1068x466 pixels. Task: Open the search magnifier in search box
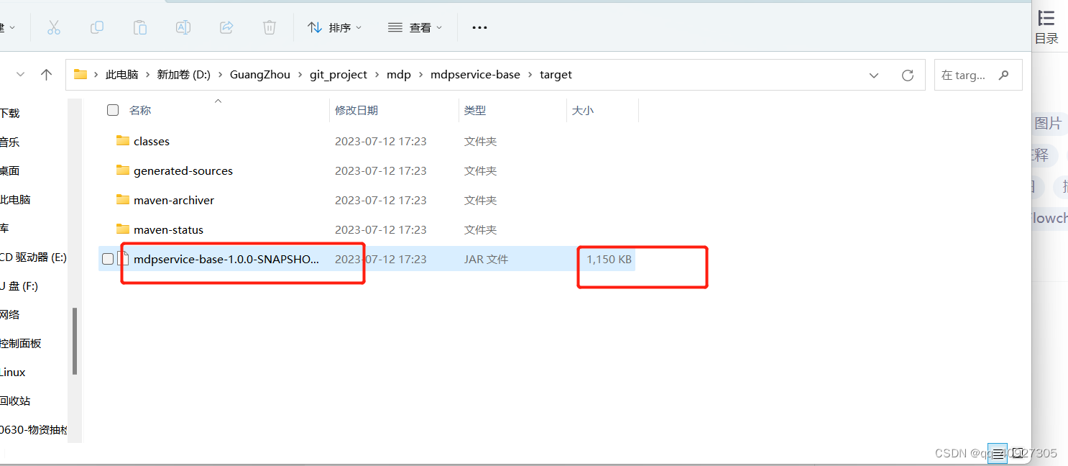tap(1003, 74)
